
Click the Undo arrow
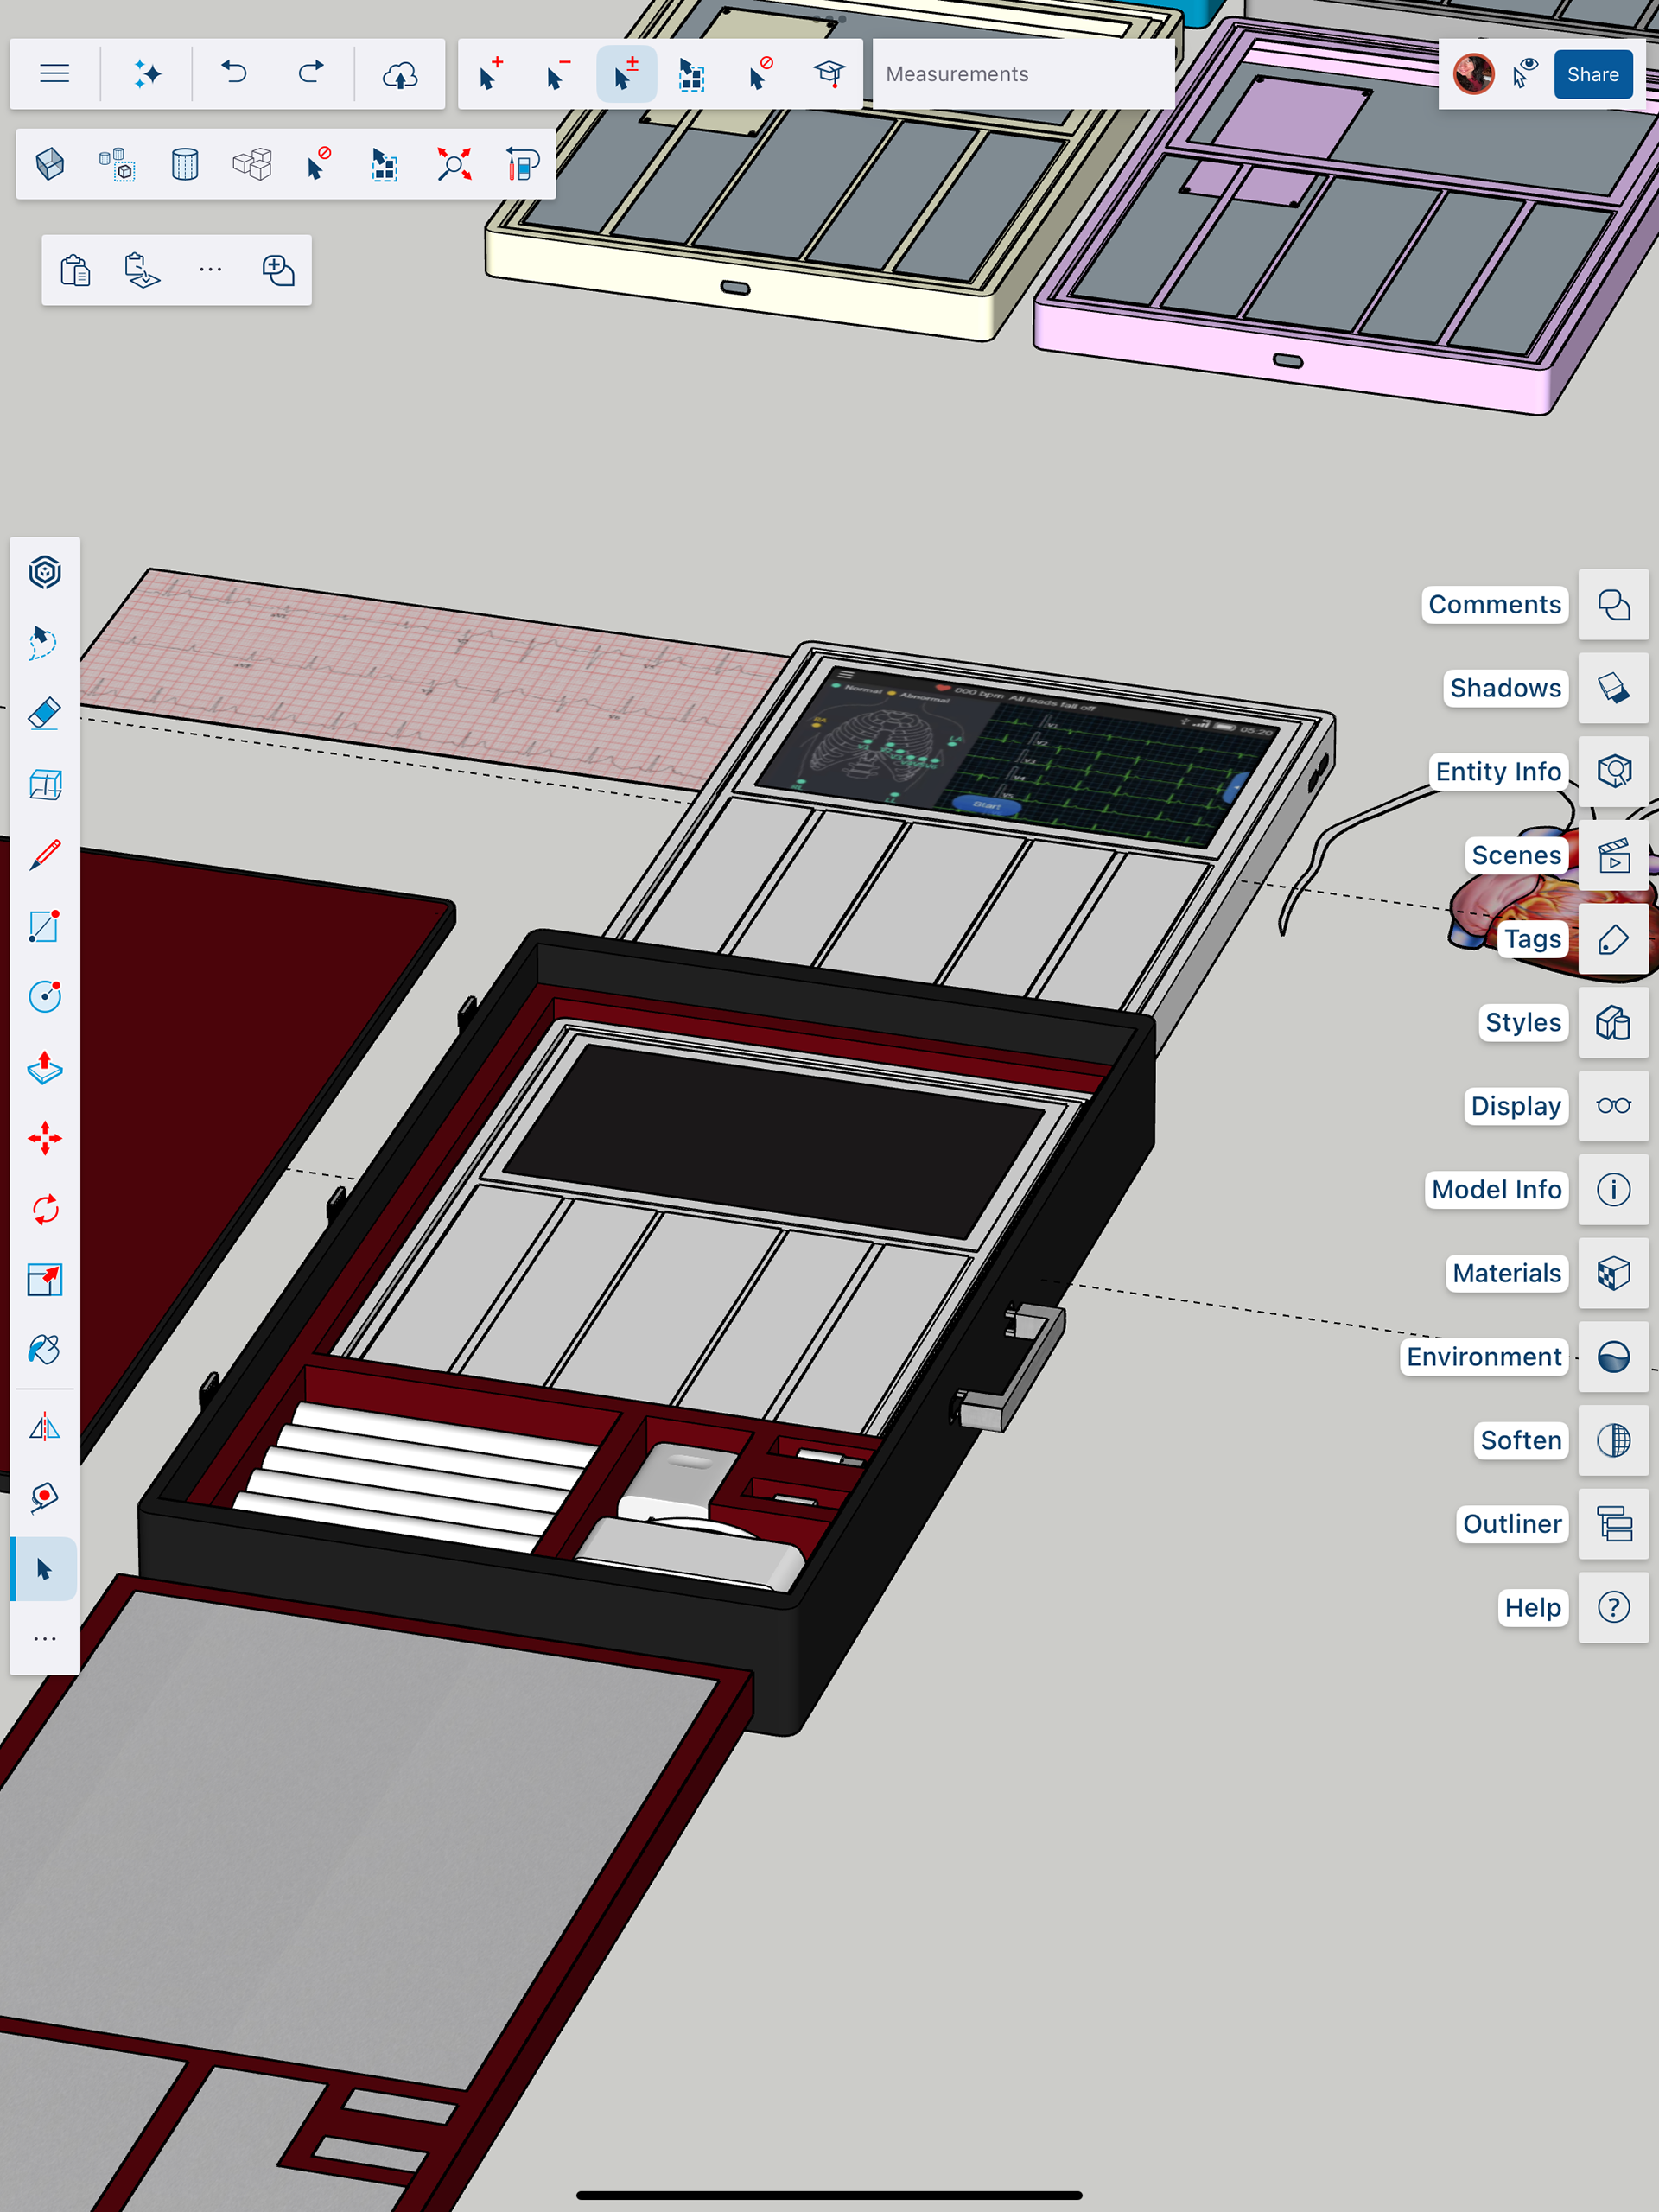234,73
